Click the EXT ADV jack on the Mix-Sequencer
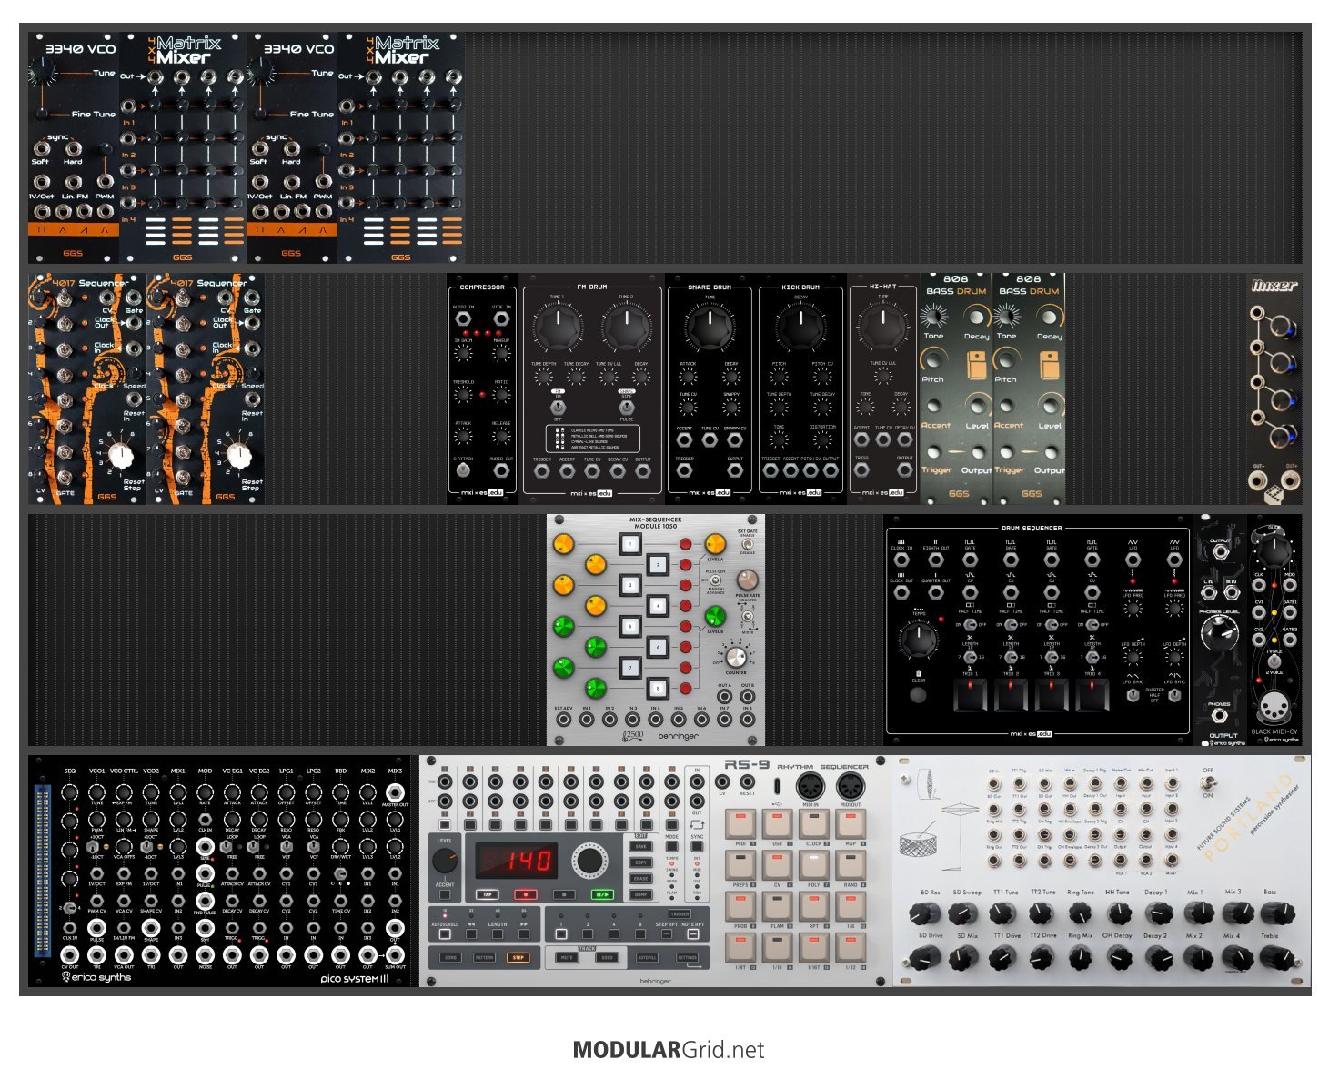 (564, 720)
